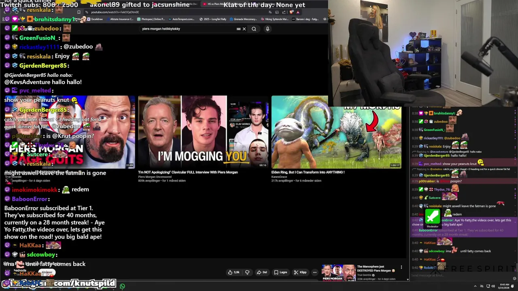The width and height of the screenshot is (518, 291).
Task: Open the Viking Syttende Mai bookmark
Action: (x=274, y=19)
